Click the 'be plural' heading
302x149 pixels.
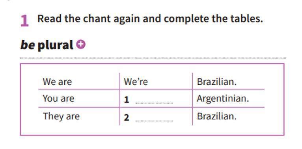coord(47,45)
